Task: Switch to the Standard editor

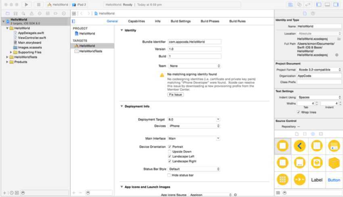Action: (x=291, y=4)
